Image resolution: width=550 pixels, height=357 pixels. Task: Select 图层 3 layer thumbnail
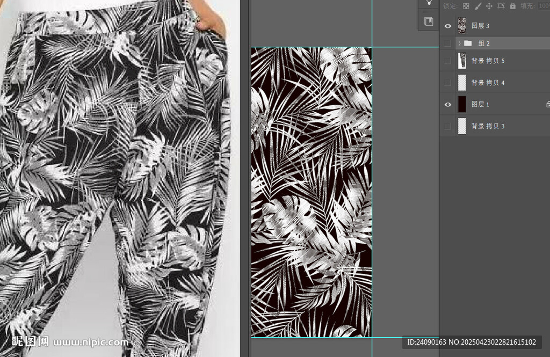(462, 26)
